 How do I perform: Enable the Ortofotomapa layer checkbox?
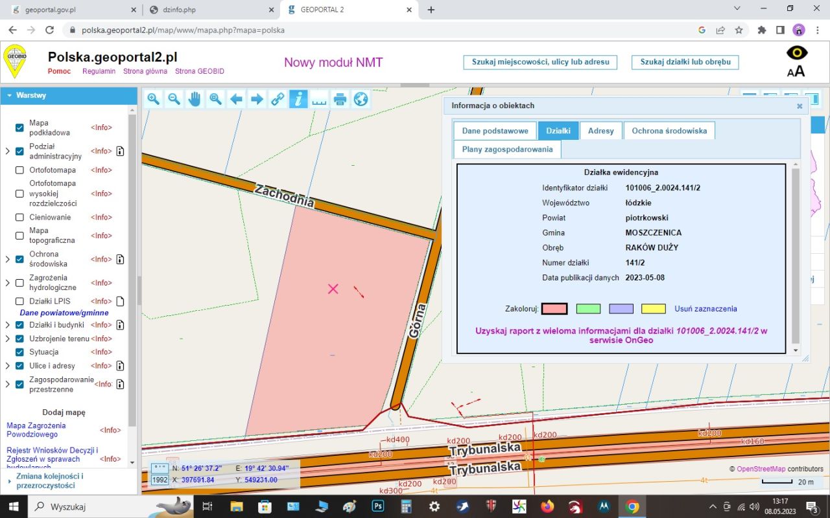point(19,170)
